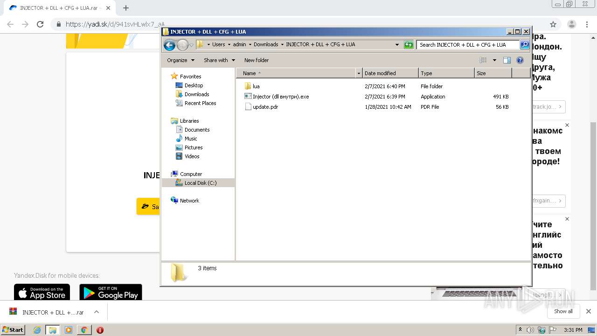Expand the download item options chevron
Viewport: 597px width, 336px height.
click(x=97, y=312)
